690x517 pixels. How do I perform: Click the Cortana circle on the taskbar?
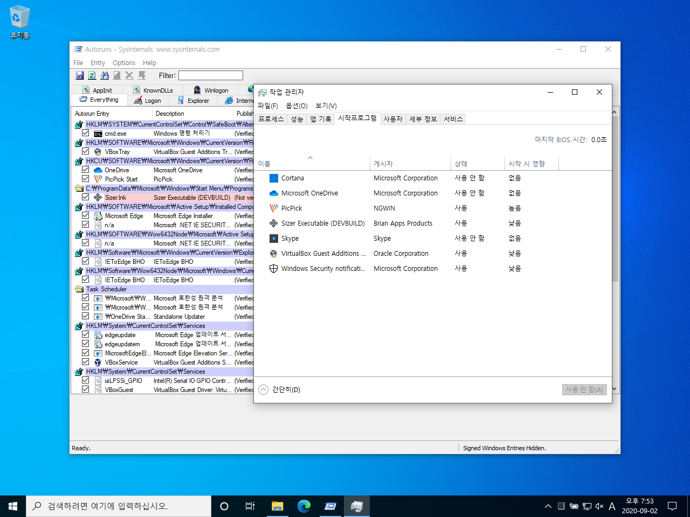click(x=224, y=506)
